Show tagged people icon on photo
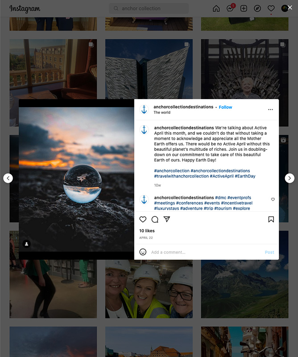 click(x=26, y=244)
